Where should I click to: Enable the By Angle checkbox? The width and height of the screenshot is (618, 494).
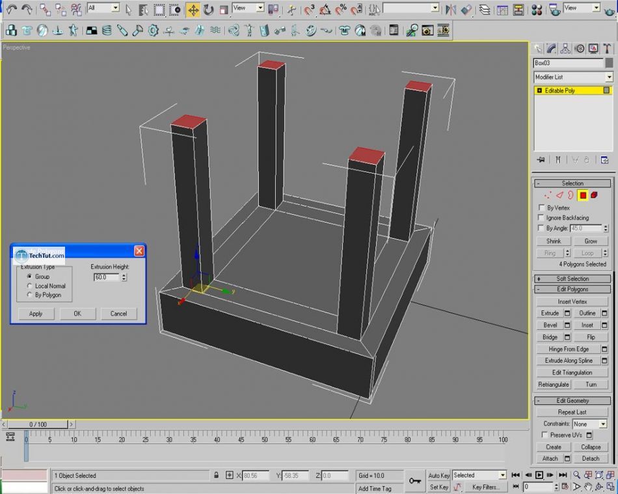click(x=541, y=228)
